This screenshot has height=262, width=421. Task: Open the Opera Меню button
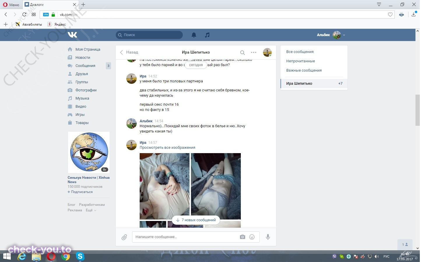pos(11,5)
